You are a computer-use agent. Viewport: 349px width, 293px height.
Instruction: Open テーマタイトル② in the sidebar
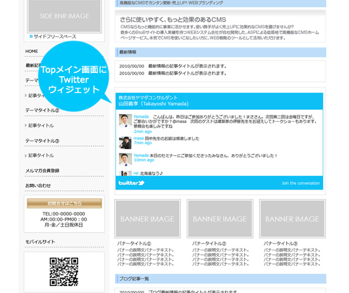[42, 110]
